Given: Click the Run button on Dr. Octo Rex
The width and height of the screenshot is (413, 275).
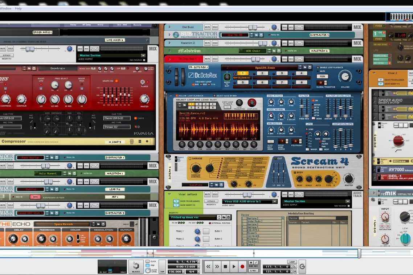Looking at the screenshot, I should point(322,76).
